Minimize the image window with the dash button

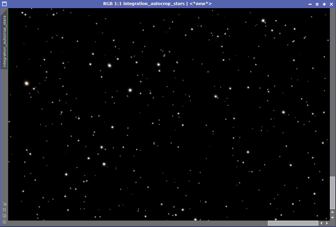point(310,4)
